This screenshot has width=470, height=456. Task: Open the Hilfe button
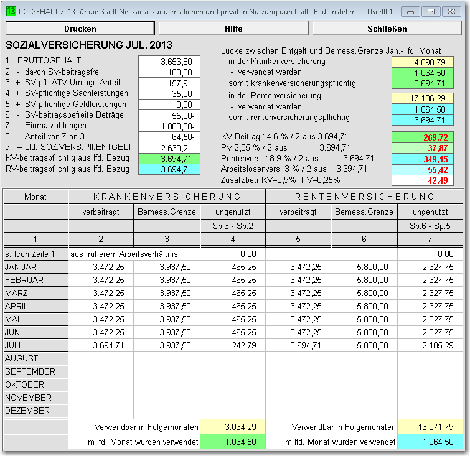(233, 29)
